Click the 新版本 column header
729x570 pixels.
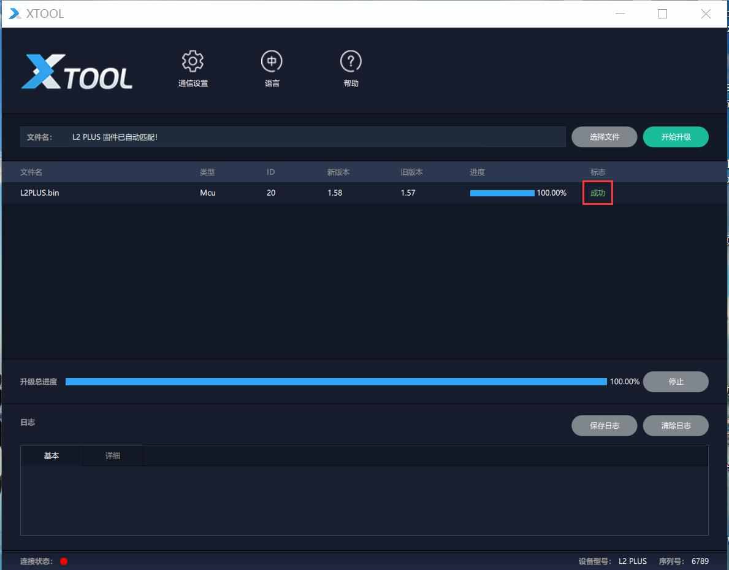pyautogui.click(x=338, y=172)
